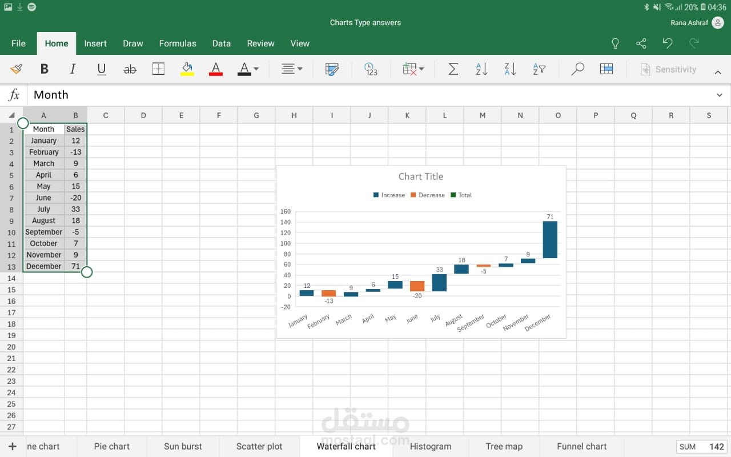
Task: Click the AutoSum sigma icon
Action: coord(453,69)
